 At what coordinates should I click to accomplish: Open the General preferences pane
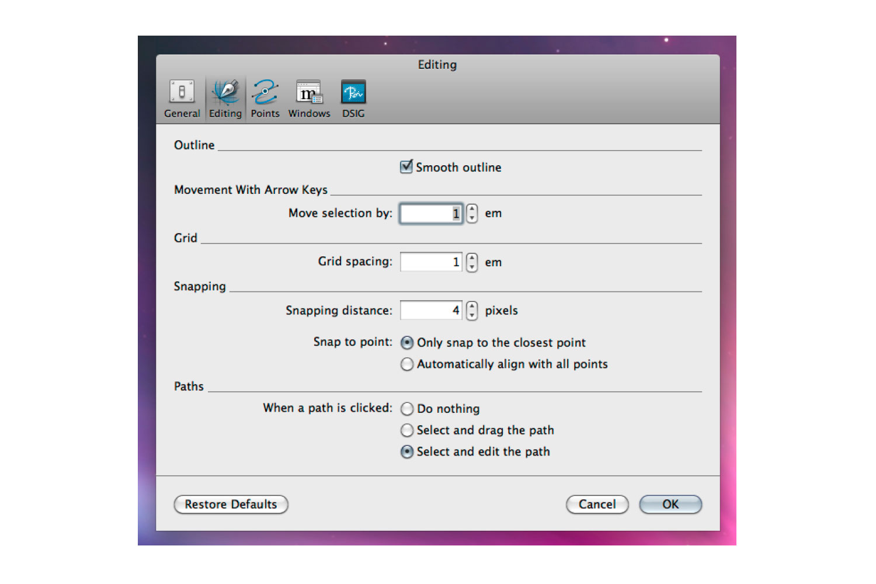click(182, 99)
